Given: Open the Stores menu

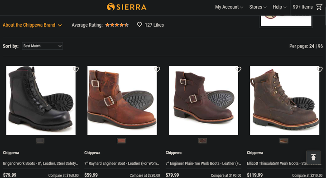Looking at the screenshot, I should 258,7.
